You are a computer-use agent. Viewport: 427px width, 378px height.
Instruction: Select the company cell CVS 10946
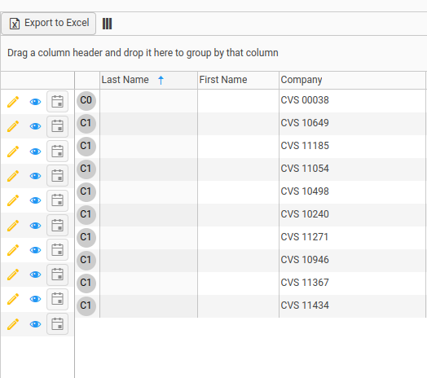click(x=352, y=261)
